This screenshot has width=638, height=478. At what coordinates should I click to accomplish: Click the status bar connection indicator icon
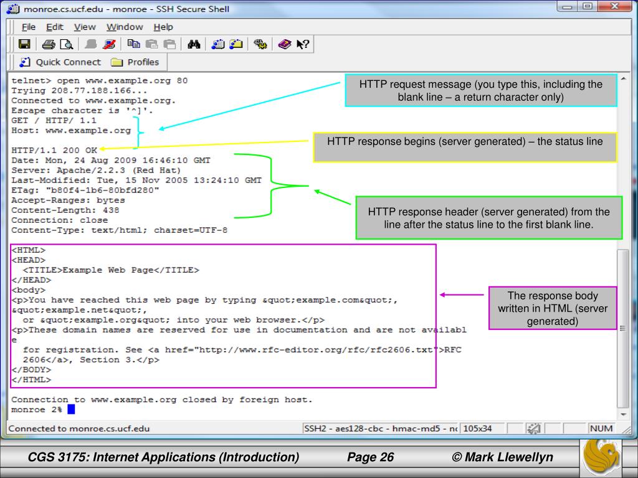[x=533, y=428]
